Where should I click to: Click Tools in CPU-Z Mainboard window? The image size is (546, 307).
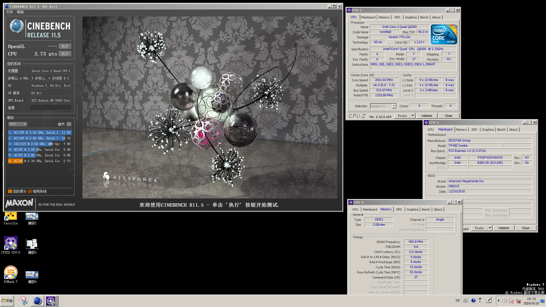click(479, 228)
